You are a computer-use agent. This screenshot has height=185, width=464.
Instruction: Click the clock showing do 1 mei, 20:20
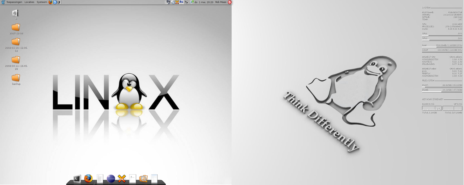pos(204,2)
